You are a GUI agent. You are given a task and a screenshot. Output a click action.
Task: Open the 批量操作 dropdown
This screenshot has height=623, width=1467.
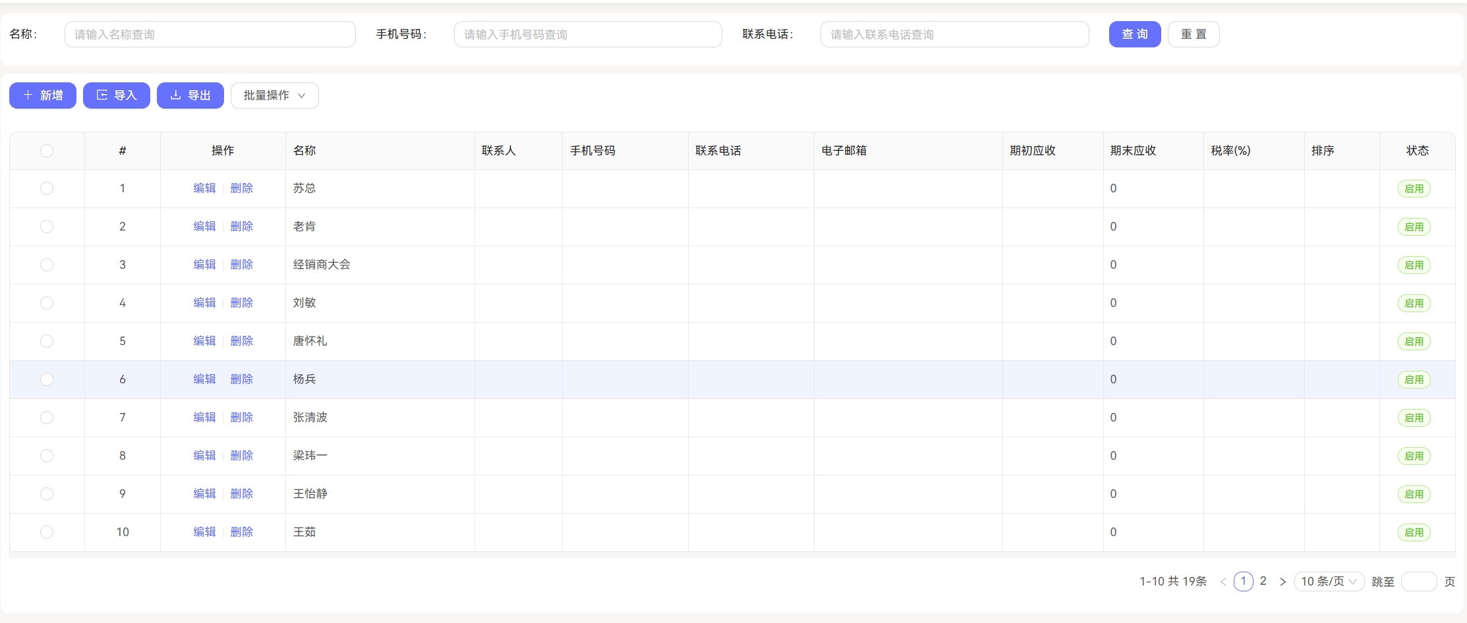pos(274,95)
